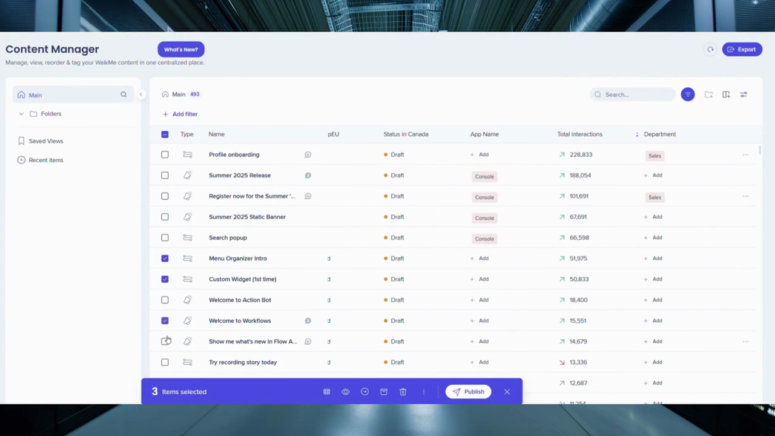Click the refresh icon next to Export
This screenshot has width=775, height=436.
click(710, 50)
